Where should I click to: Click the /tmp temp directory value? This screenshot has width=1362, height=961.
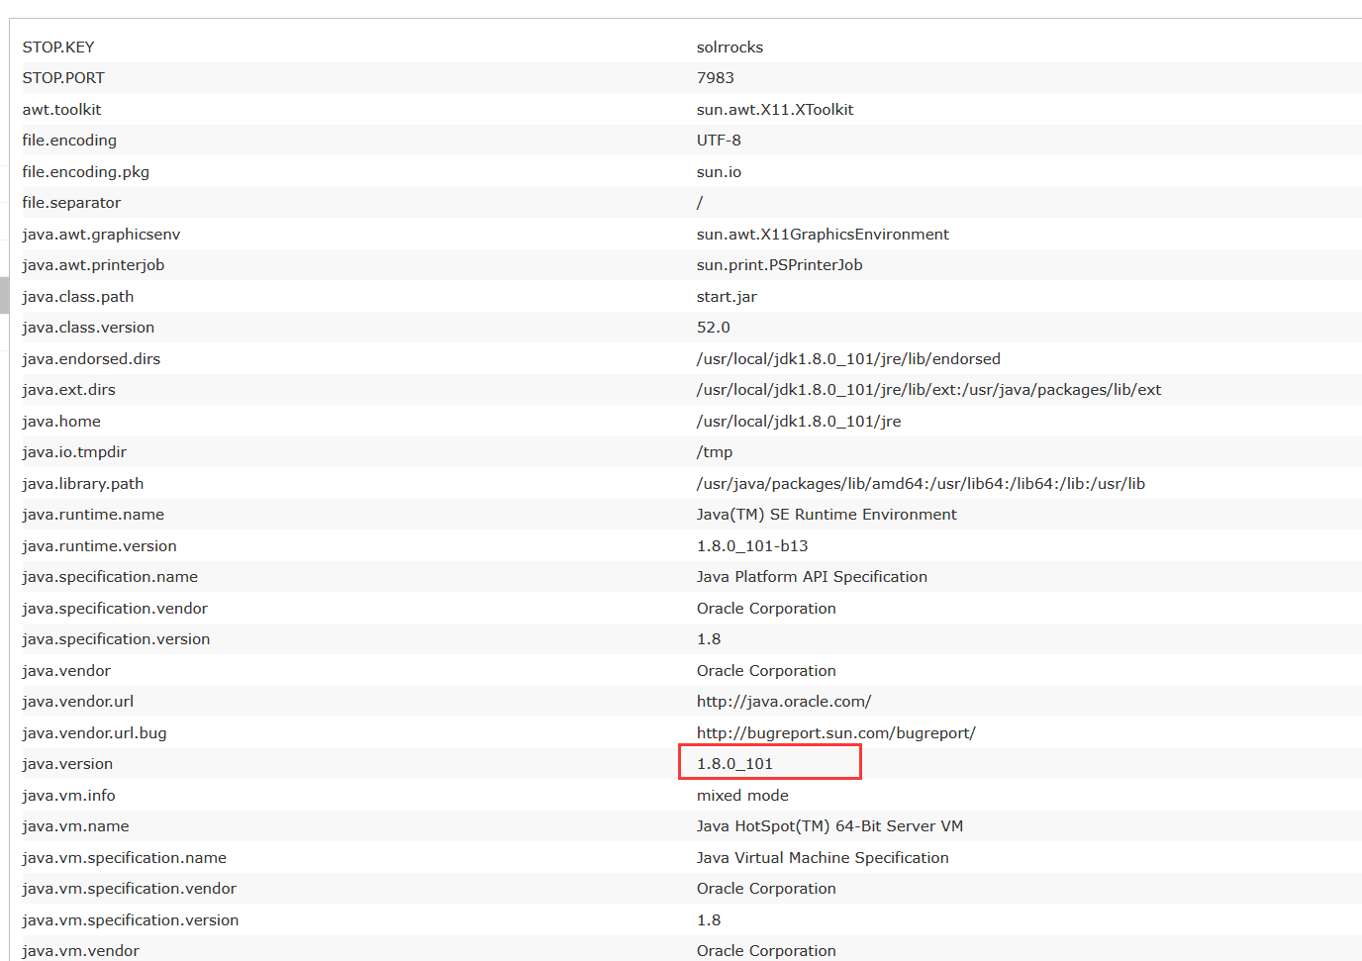[714, 452]
